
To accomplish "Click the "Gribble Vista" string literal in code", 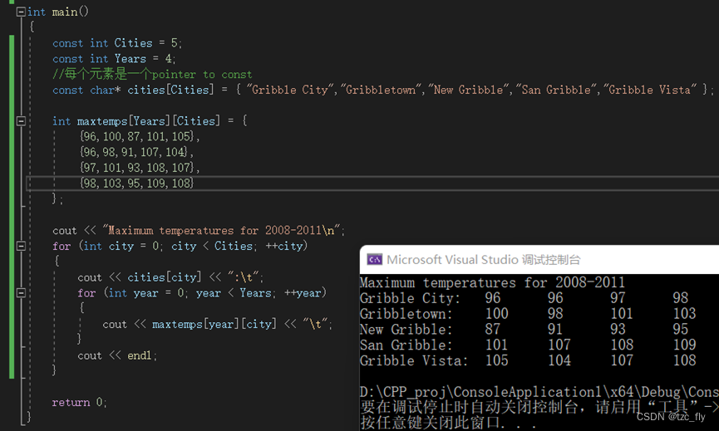I will click(x=649, y=90).
